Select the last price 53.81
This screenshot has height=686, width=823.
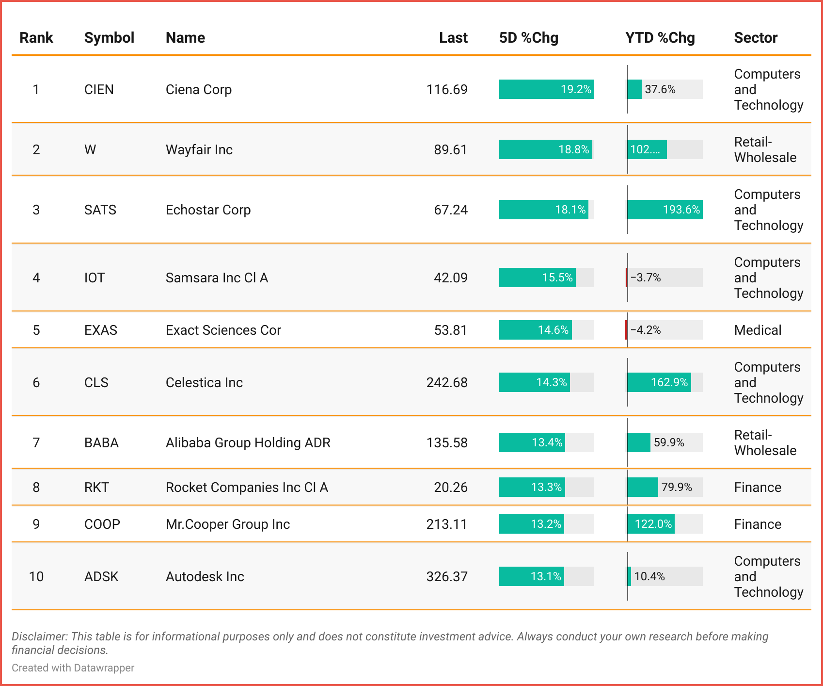click(451, 330)
